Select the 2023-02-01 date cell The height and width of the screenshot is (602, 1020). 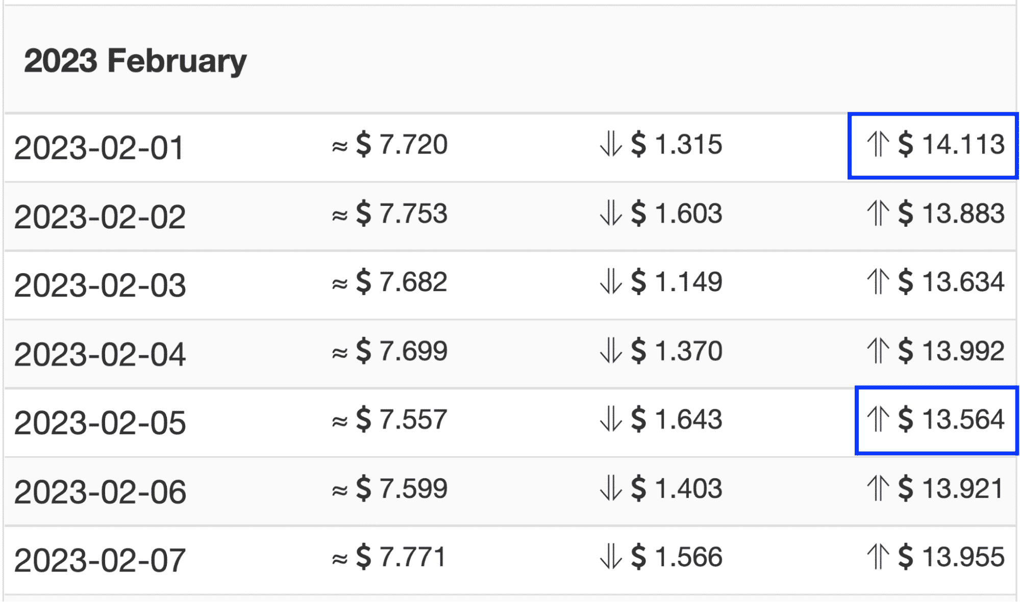pos(98,148)
